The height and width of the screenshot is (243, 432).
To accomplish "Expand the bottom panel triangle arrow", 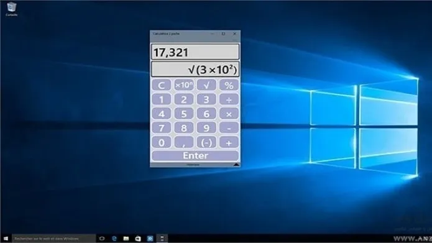I will pyautogui.click(x=236, y=165).
